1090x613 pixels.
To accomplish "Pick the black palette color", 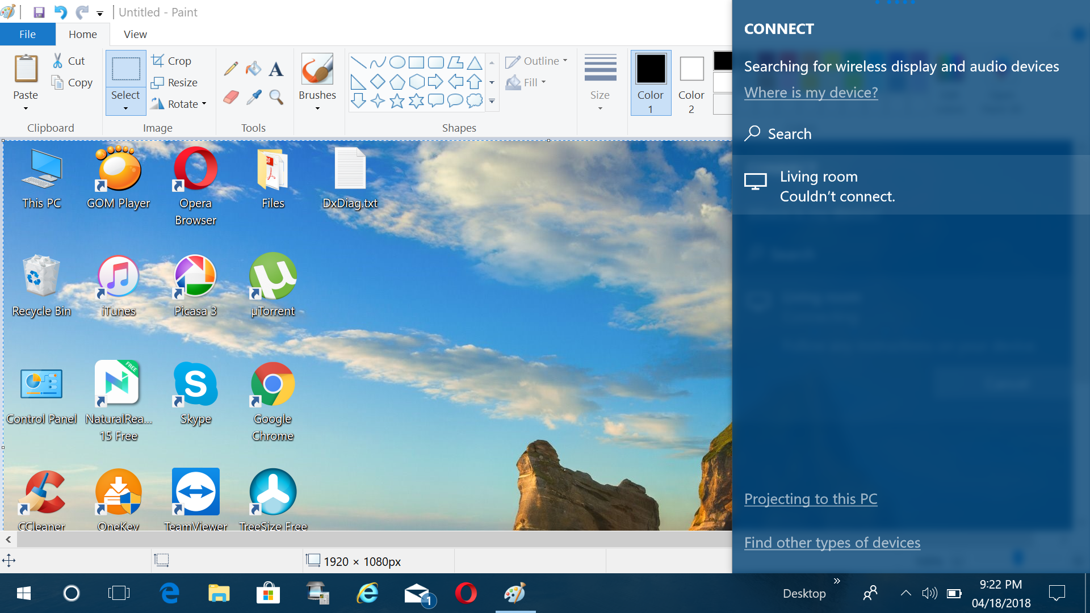I will click(x=723, y=61).
